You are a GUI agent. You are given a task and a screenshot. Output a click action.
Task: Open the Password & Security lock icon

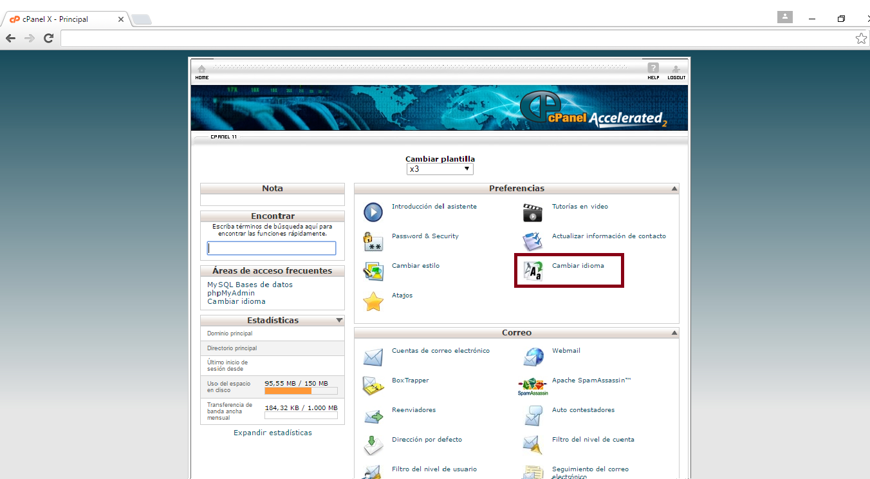(x=373, y=241)
